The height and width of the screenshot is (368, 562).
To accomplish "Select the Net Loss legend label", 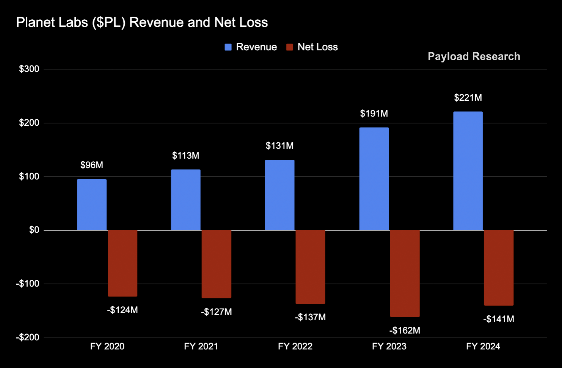I will [x=317, y=47].
